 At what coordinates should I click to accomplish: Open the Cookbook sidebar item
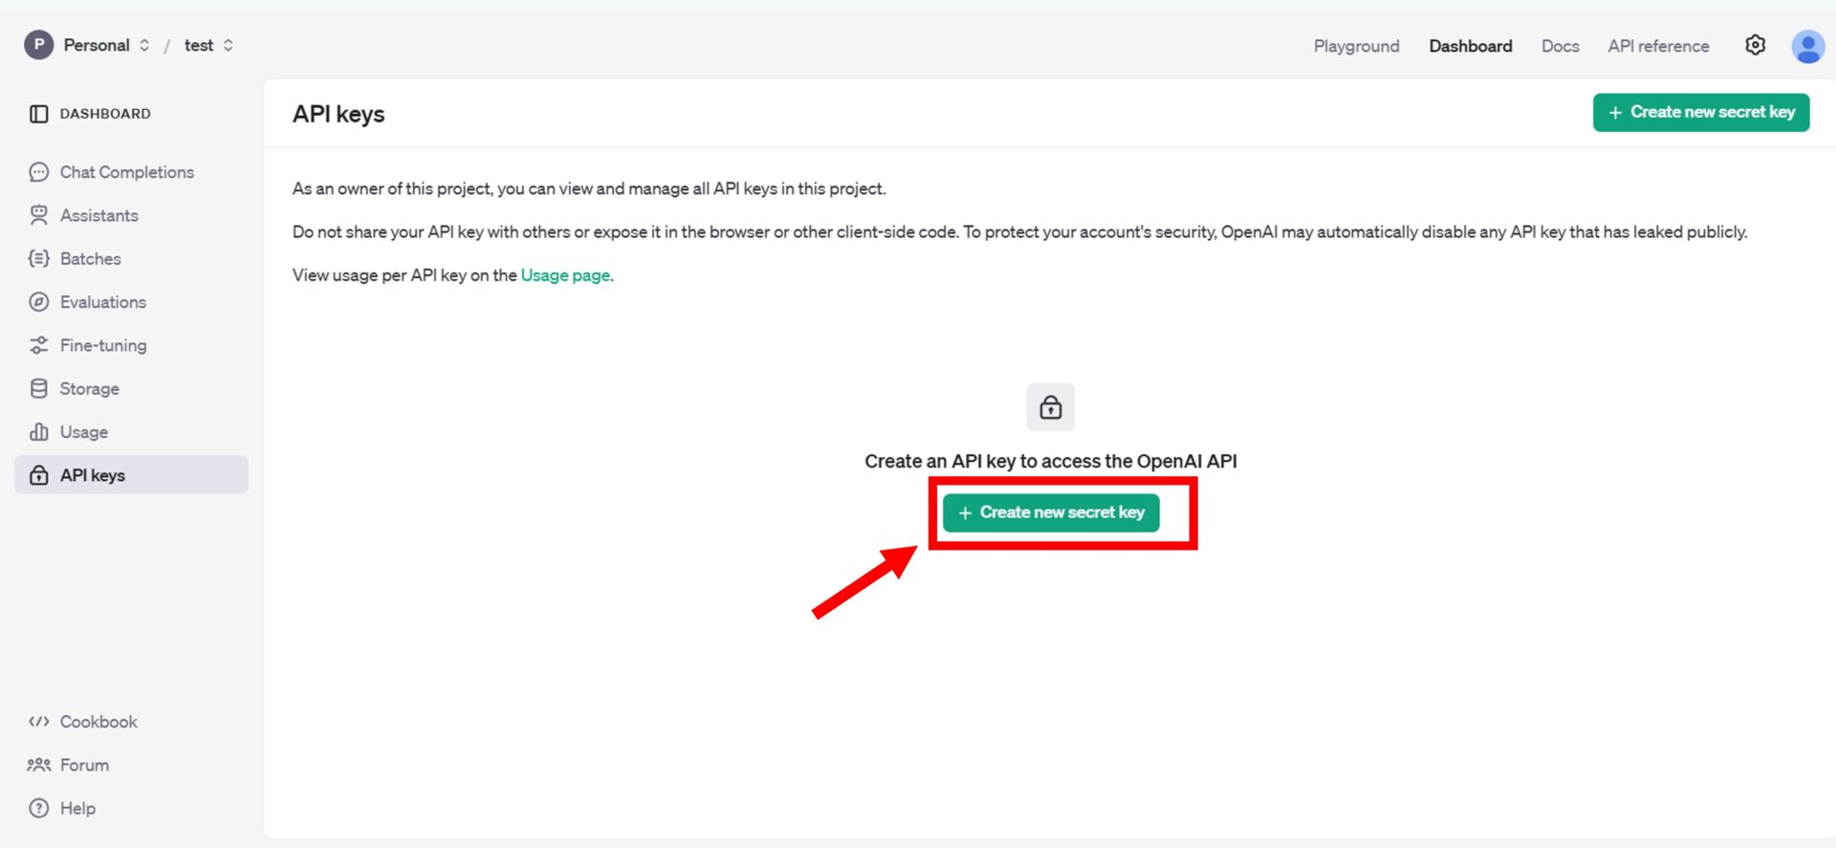[x=98, y=722]
